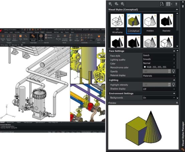Screen dimensions: 185x152
Task: Toggle the Highlight intensity lightbulb button
Action: (173, 85)
